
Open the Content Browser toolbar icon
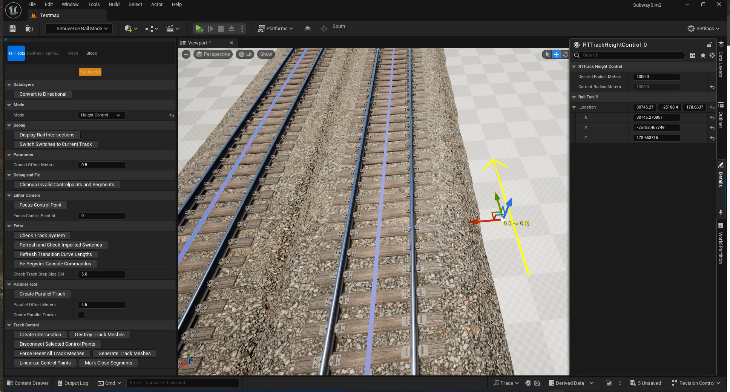click(29, 29)
